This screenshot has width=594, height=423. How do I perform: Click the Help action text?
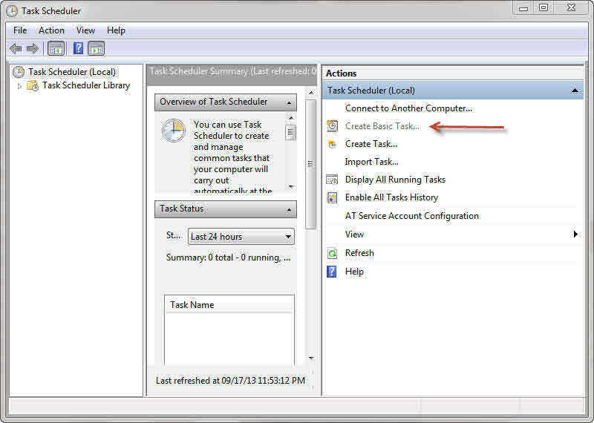(354, 272)
